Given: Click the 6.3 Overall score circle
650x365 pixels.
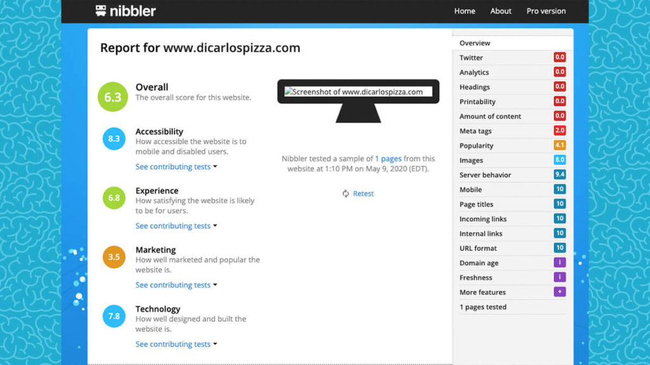Looking at the screenshot, I should [x=113, y=97].
